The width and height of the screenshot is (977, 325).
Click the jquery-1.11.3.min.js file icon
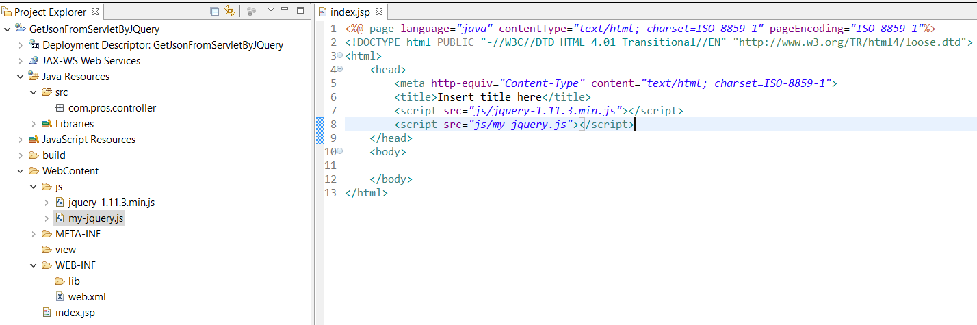[60, 203]
